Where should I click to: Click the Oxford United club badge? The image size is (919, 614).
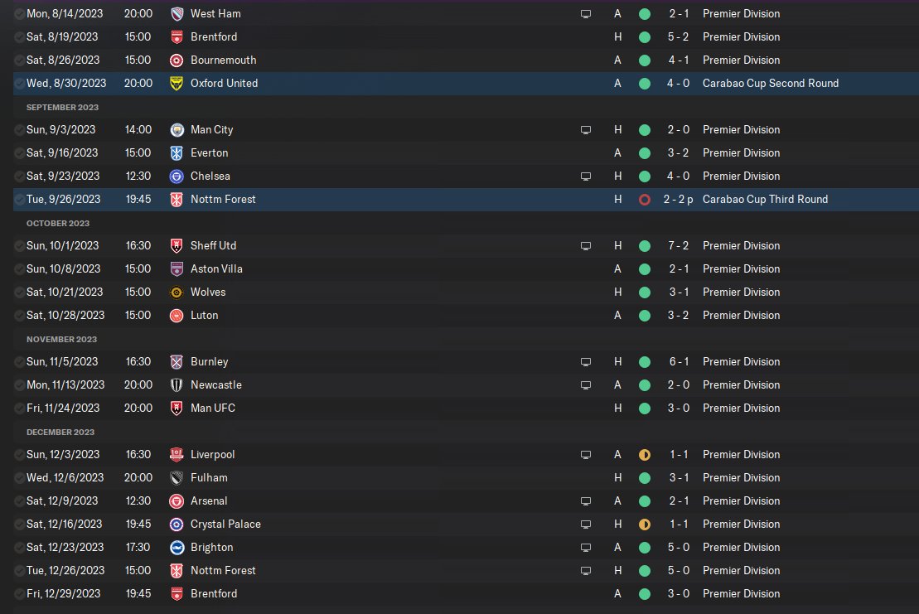[177, 84]
